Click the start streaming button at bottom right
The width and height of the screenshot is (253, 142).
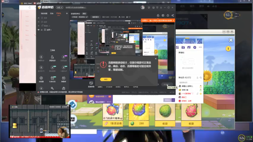166,84
